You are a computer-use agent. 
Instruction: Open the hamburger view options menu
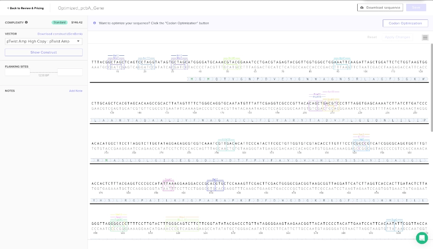pyautogui.click(x=425, y=38)
